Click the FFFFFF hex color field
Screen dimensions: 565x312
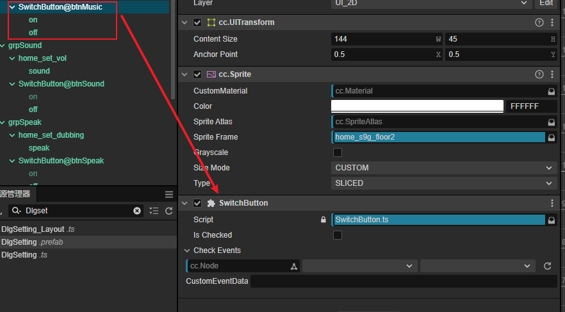[532, 106]
